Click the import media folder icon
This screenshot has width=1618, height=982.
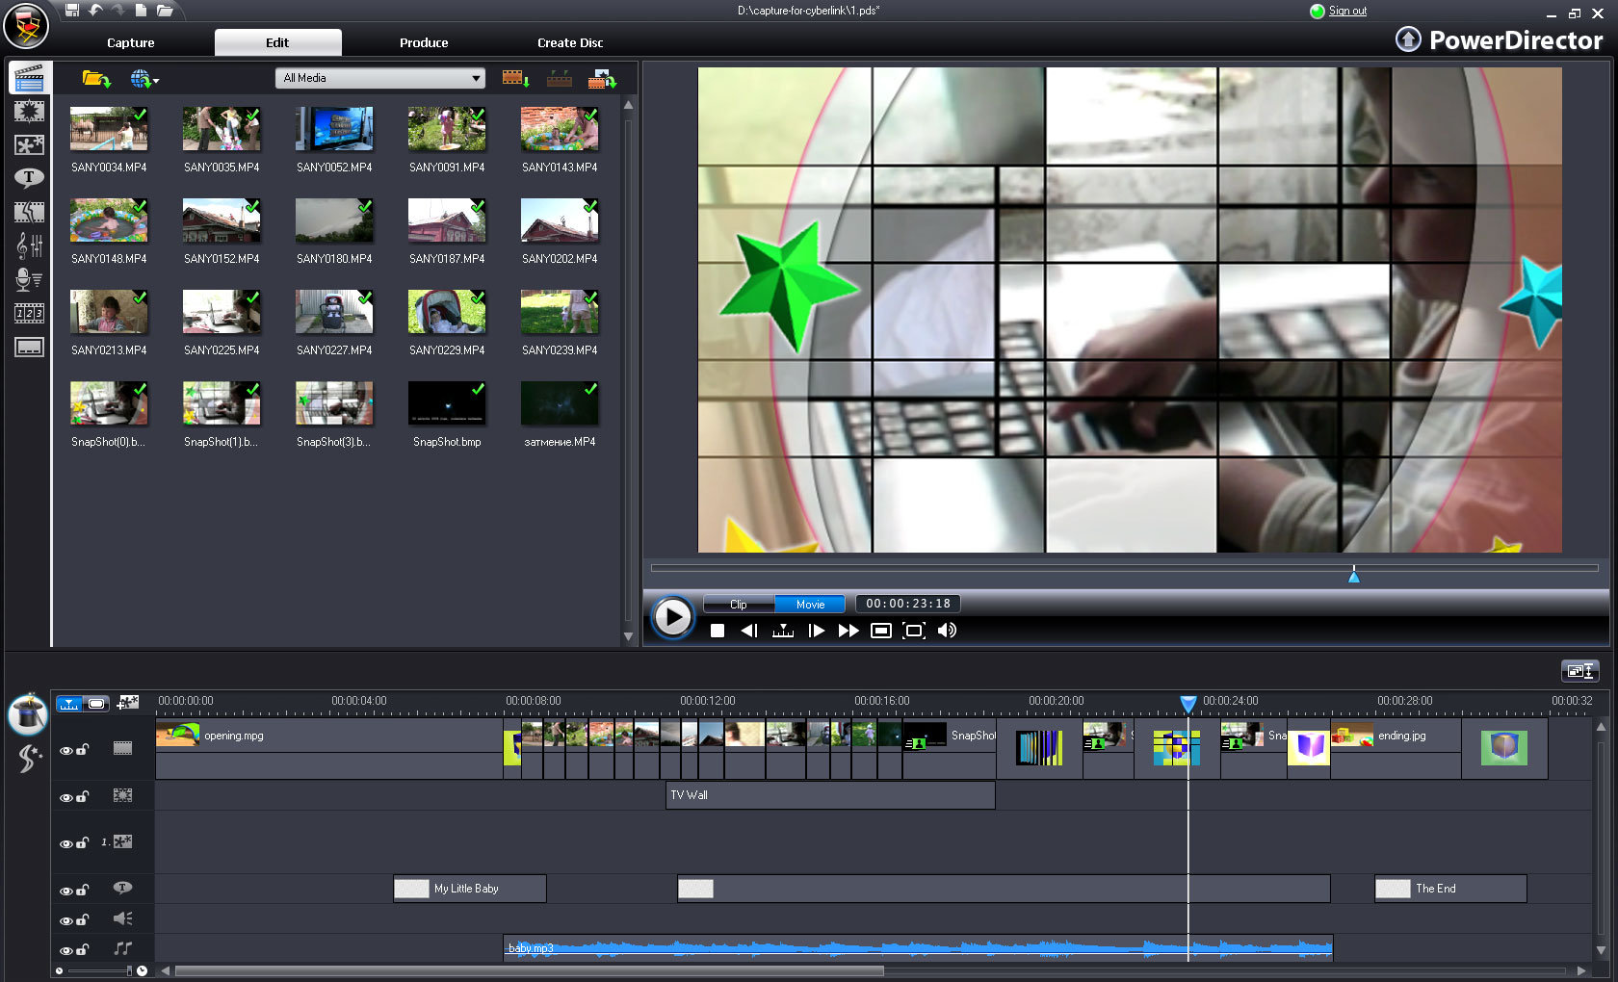click(x=94, y=79)
